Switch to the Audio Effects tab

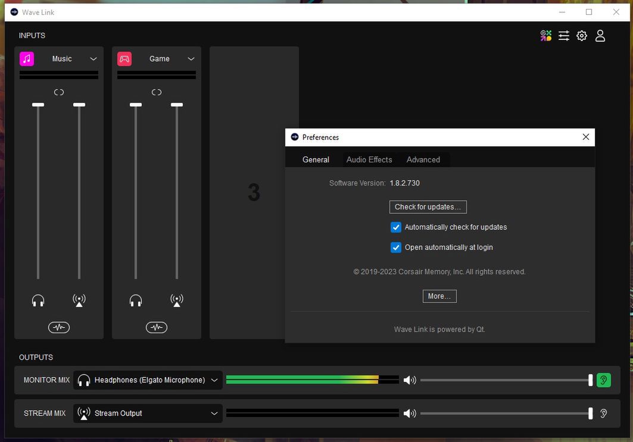tap(369, 159)
